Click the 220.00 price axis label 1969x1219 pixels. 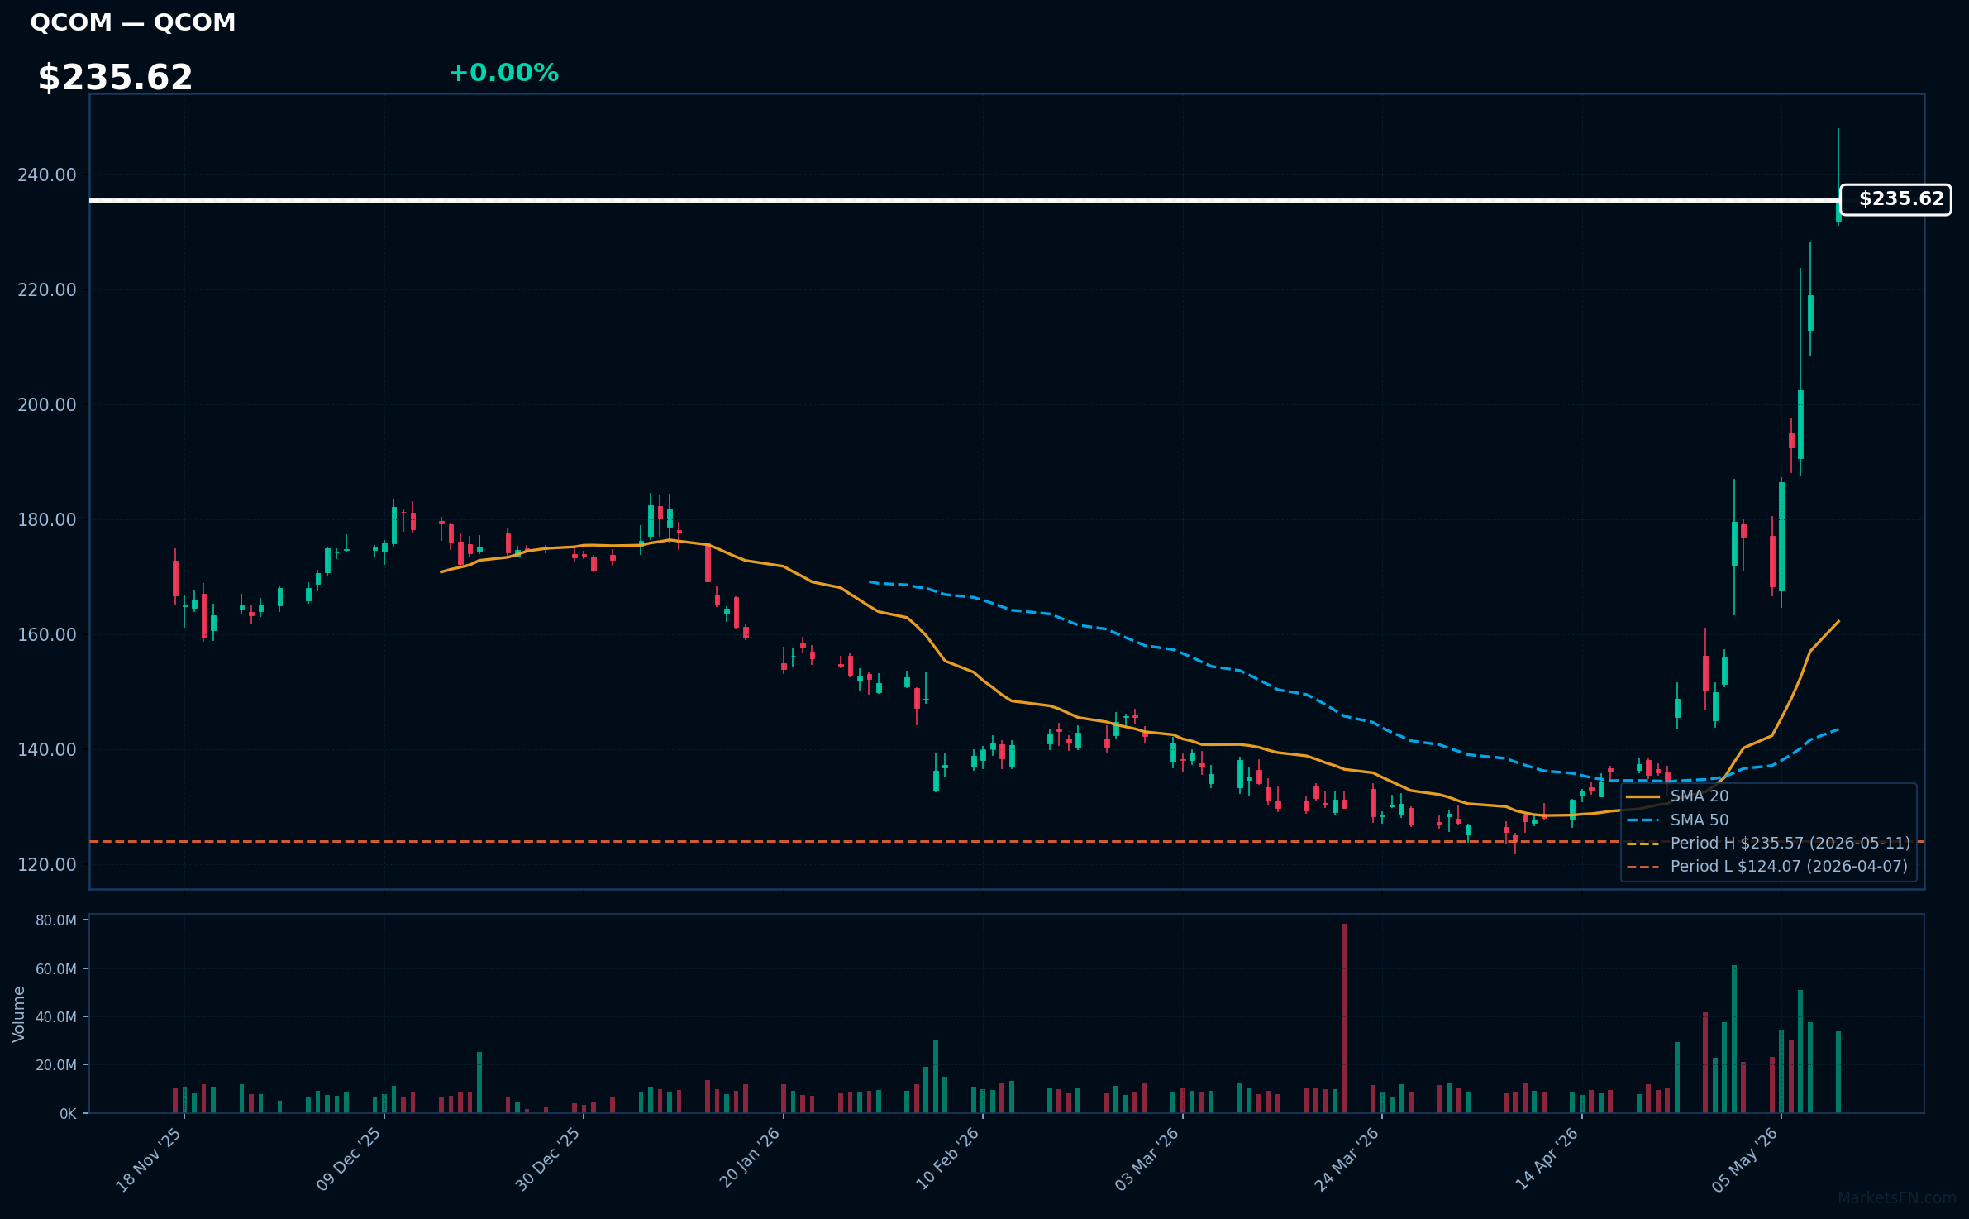click(46, 289)
